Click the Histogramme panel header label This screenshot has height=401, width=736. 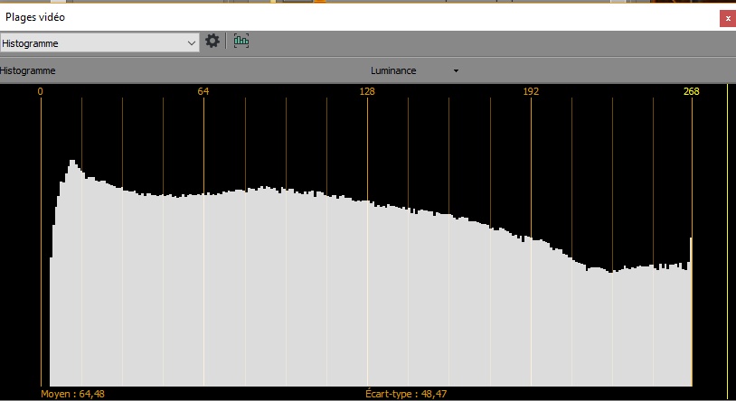tap(28, 70)
